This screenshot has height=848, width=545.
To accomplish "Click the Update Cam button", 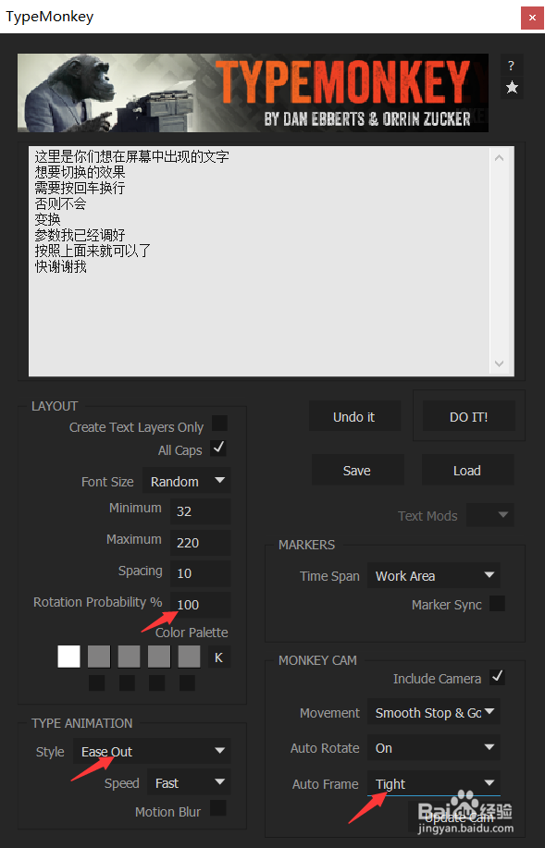I will (x=461, y=817).
